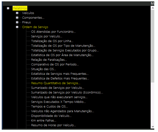Open Comparativo de OS por Período...
This screenshot has width=158, height=132.
coord(55,64)
